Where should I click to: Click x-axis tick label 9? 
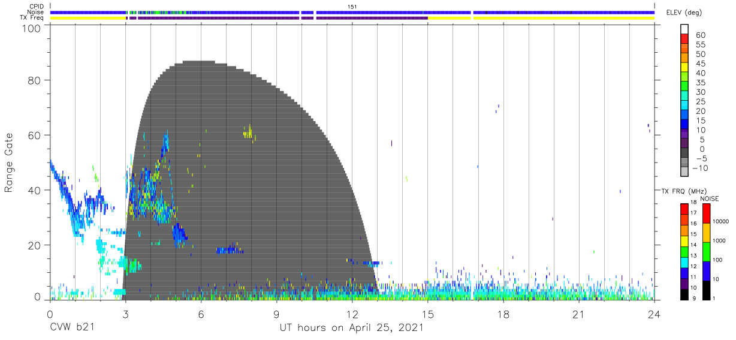click(276, 314)
